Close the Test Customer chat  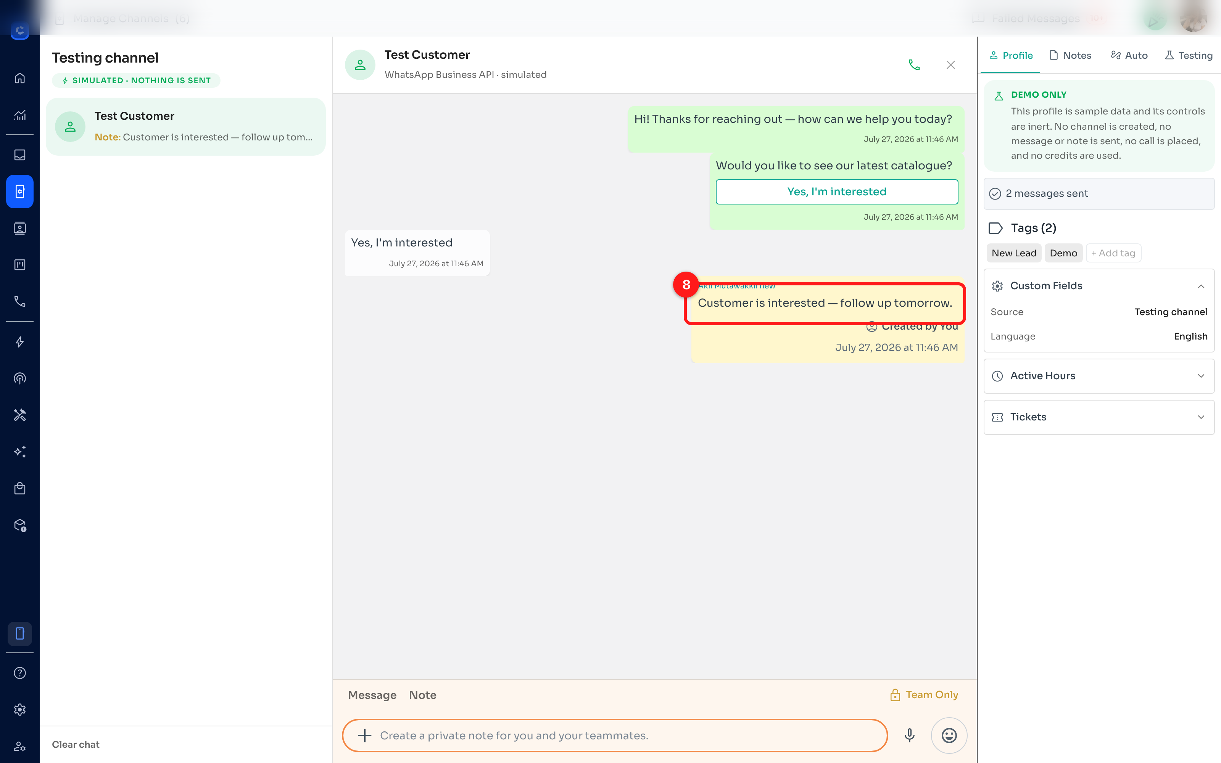coord(950,64)
